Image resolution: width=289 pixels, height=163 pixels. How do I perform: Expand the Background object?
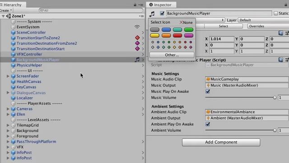8,130
